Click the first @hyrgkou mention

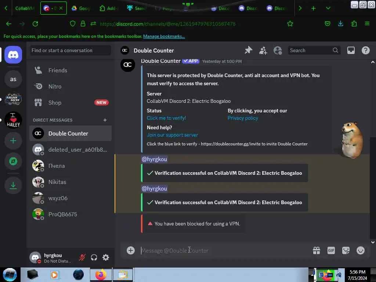pyautogui.click(x=154, y=159)
